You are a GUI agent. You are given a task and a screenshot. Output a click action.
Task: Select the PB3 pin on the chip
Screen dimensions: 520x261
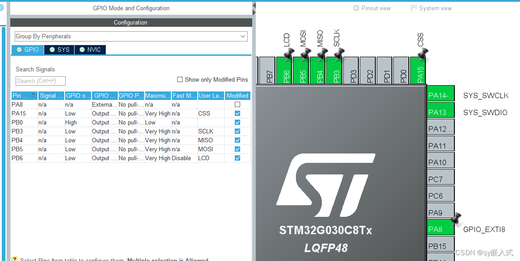(x=334, y=70)
